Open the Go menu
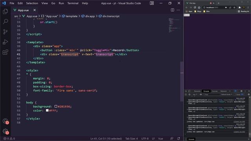The width and height of the screenshot is (251, 141). (x=53, y=3)
